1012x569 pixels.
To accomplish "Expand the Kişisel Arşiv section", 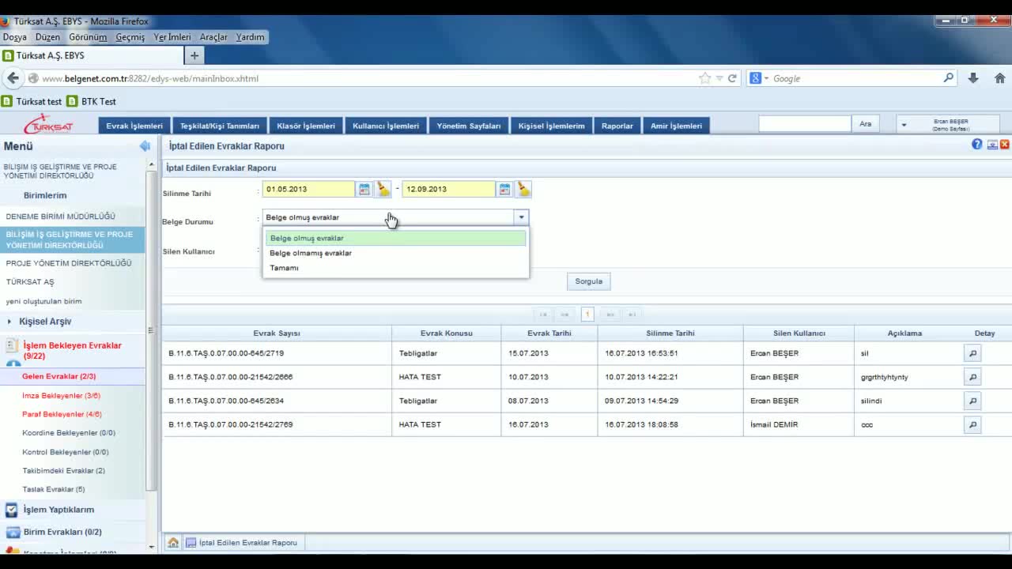I will click(45, 322).
